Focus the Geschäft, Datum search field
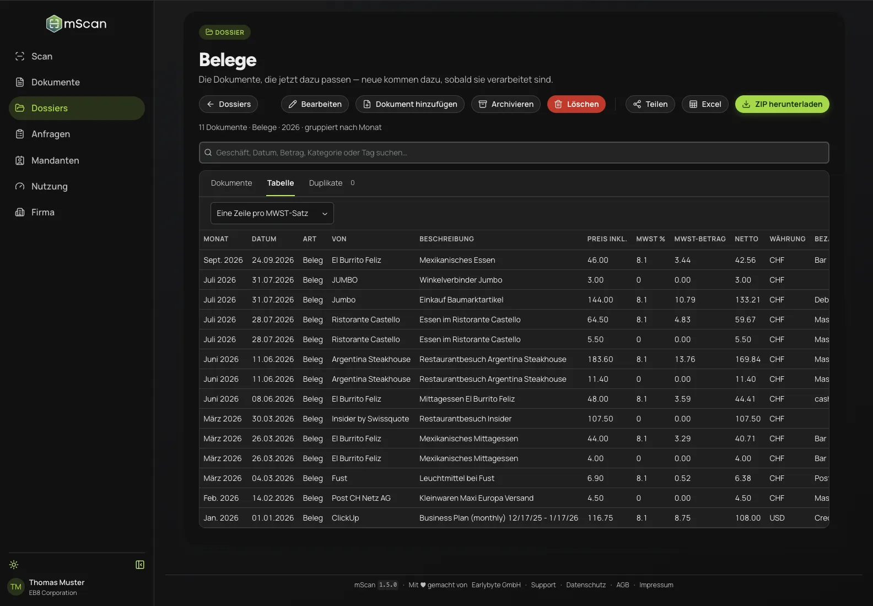This screenshot has height=606, width=873. (514, 153)
